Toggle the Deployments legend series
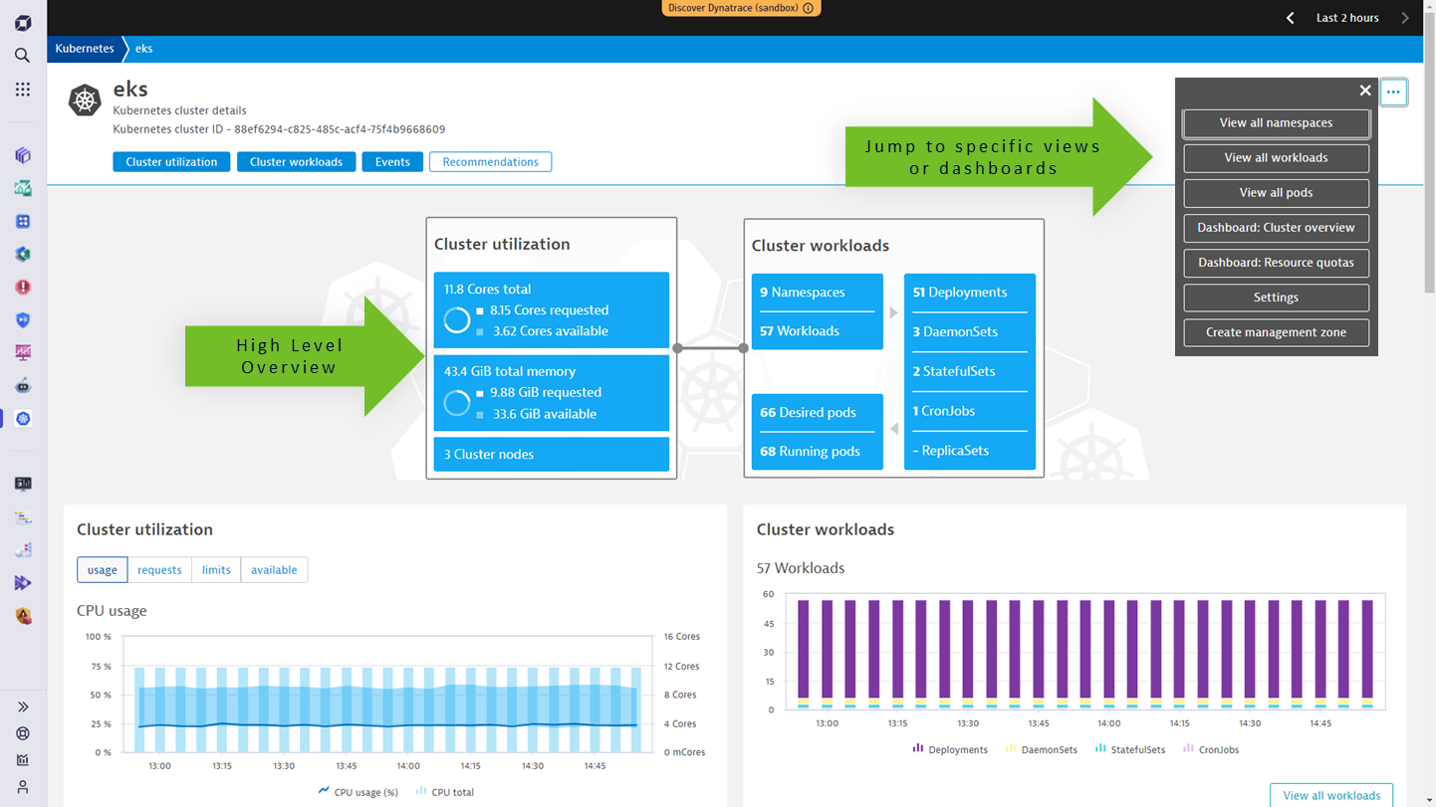The width and height of the screenshot is (1436, 807). (x=950, y=749)
